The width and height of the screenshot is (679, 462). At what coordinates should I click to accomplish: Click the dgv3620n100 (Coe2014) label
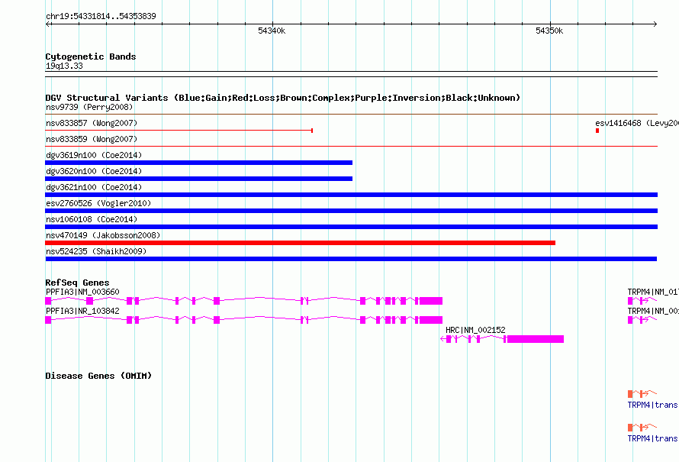pos(94,171)
